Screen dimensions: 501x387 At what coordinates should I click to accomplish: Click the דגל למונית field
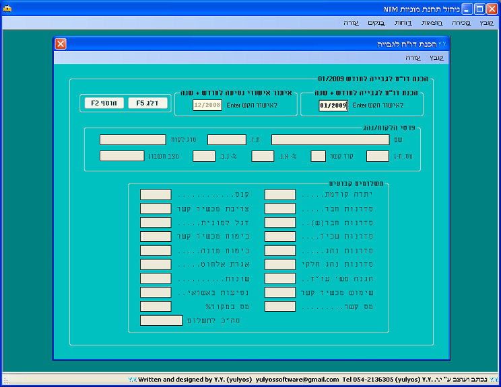tap(156, 222)
